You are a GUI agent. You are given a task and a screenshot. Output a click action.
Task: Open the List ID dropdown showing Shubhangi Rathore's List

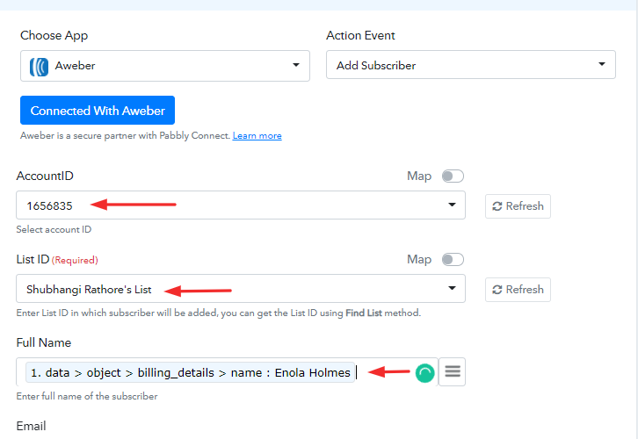pyautogui.click(x=241, y=289)
